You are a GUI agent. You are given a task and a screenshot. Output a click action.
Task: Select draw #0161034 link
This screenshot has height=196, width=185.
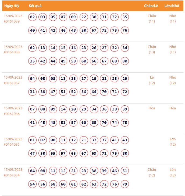(x=12, y=175)
